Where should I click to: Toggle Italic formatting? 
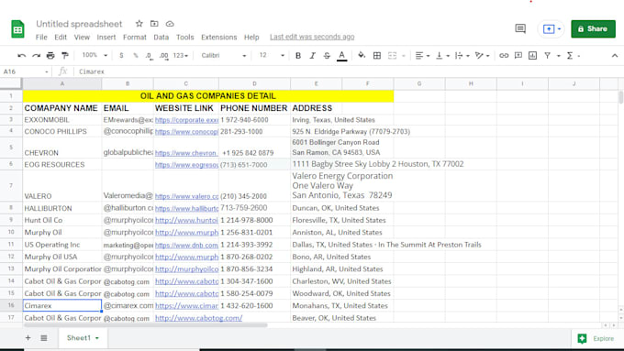[312, 56]
